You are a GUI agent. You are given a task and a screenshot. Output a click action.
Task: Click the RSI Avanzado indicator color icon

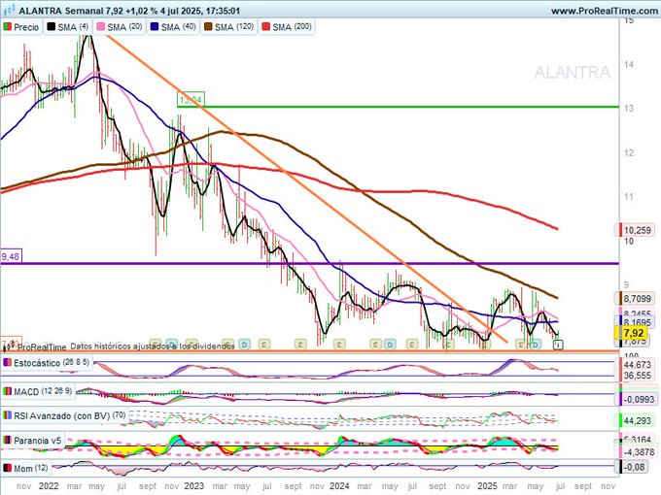tap(7, 415)
